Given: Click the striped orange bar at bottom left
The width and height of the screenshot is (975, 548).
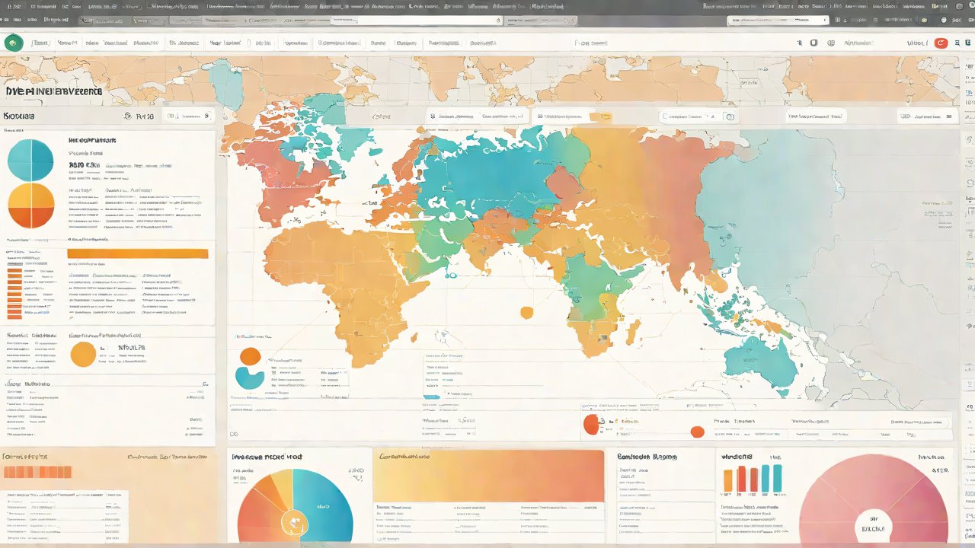Looking at the screenshot, I should pyautogui.click(x=37, y=472).
